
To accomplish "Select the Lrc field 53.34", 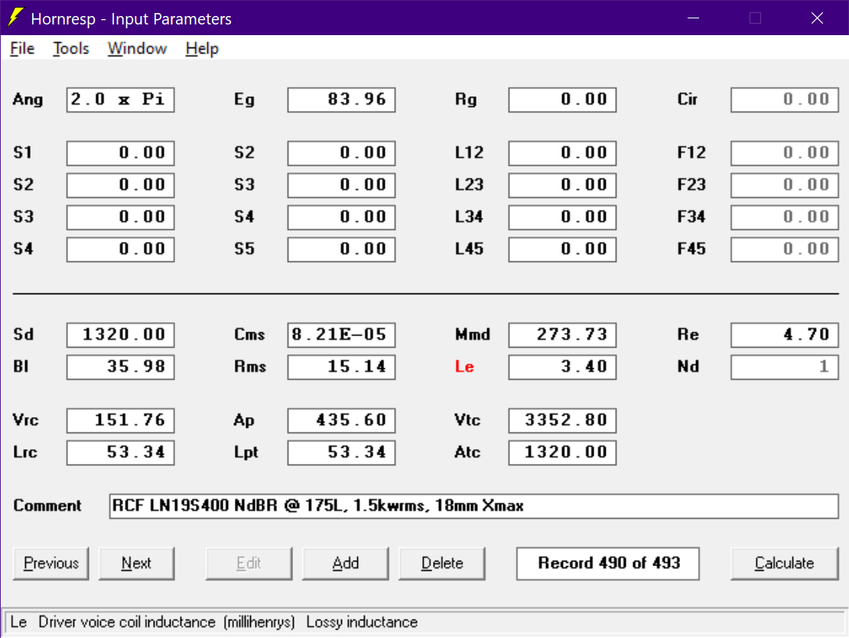I will click(121, 452).
